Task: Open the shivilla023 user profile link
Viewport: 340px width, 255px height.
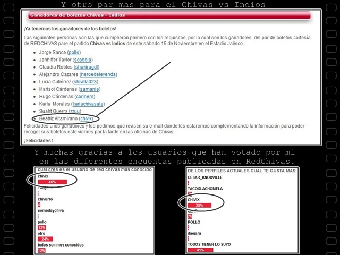Action: pos(85,82)
